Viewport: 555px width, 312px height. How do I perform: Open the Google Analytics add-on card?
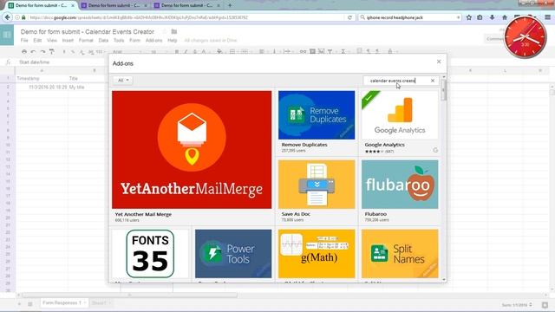click(400, 115)
